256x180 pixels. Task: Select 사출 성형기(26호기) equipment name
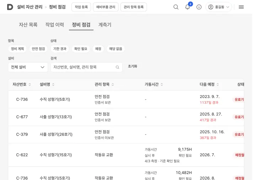click(x=56, y=134)
